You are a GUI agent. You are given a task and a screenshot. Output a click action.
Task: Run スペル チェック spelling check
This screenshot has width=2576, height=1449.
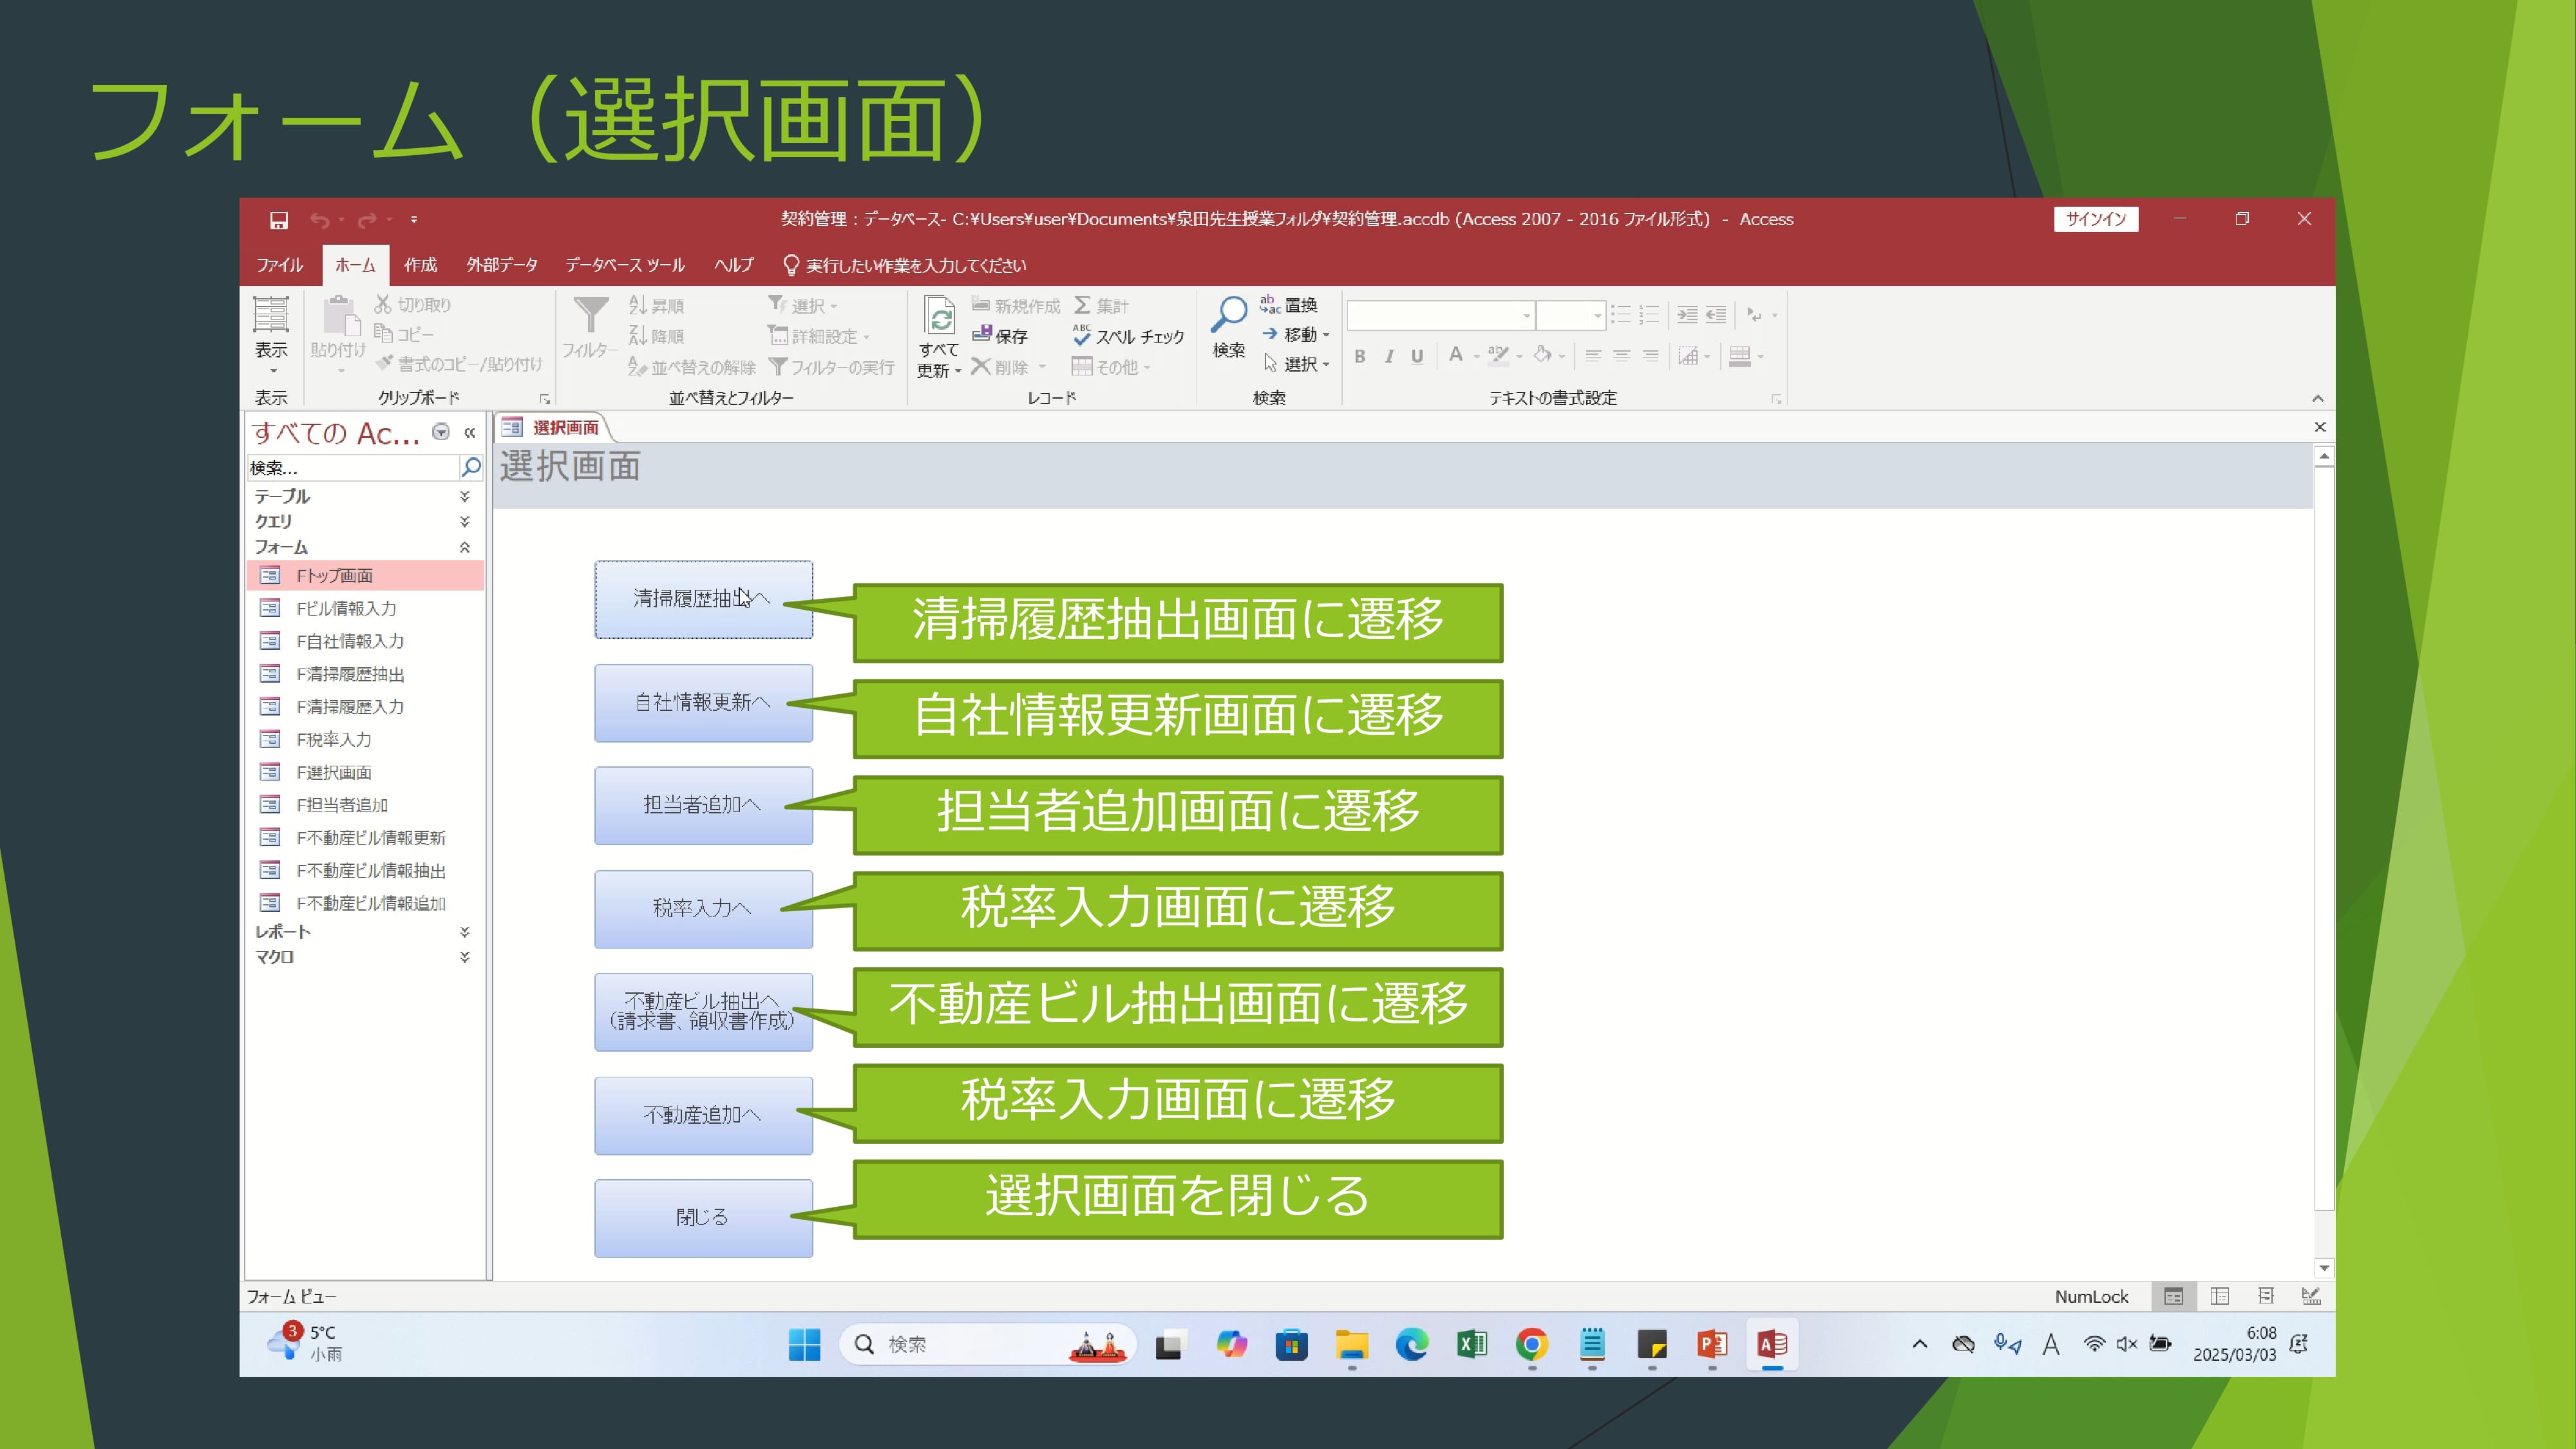click(x=1128, y=337)
